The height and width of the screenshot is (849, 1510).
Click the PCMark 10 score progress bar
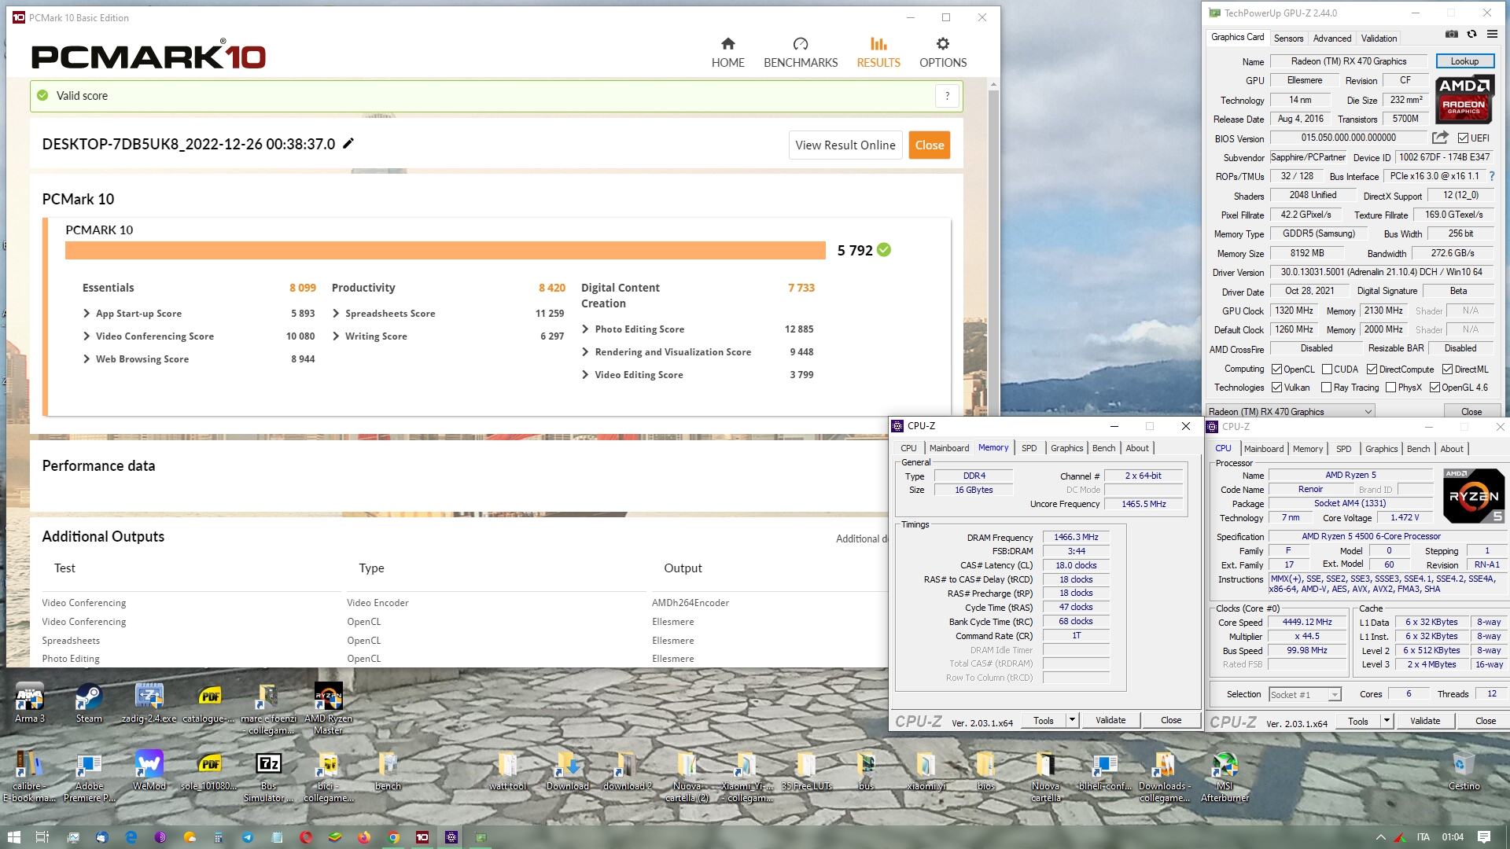445,250
